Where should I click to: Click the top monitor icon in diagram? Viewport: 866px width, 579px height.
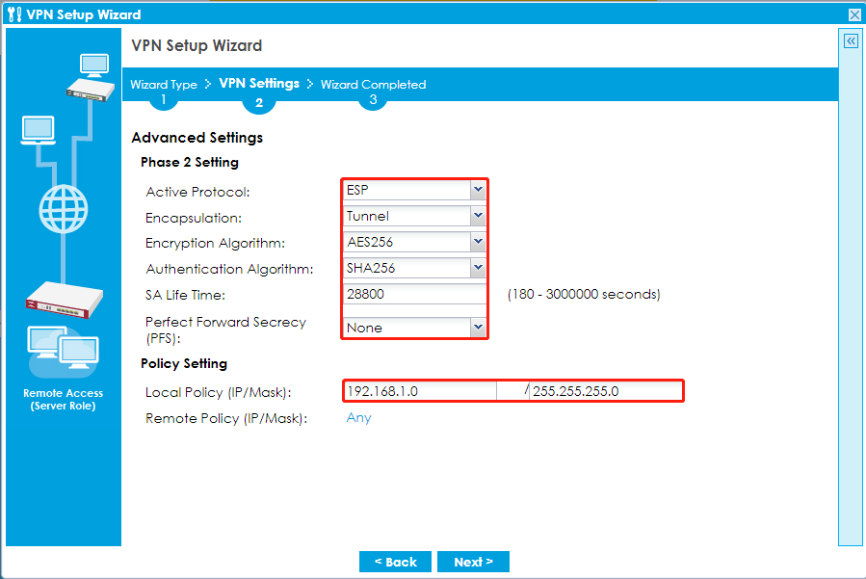[x=94, y=64]
